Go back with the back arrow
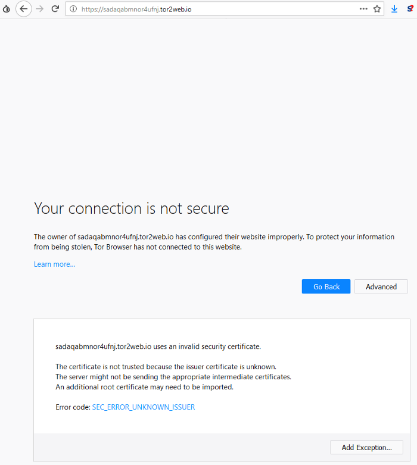Viewport: 417px width, 465px height. tap(24, 9)
